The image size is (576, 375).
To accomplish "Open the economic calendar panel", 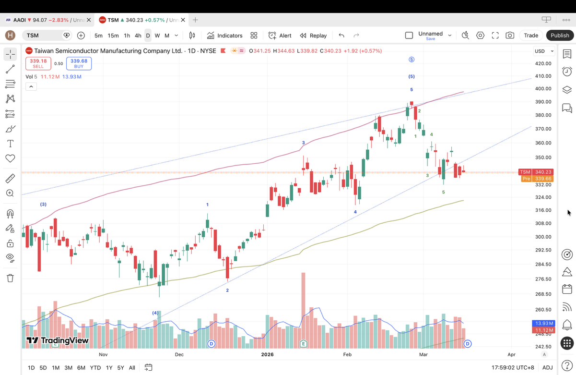I will coord(567,289).
